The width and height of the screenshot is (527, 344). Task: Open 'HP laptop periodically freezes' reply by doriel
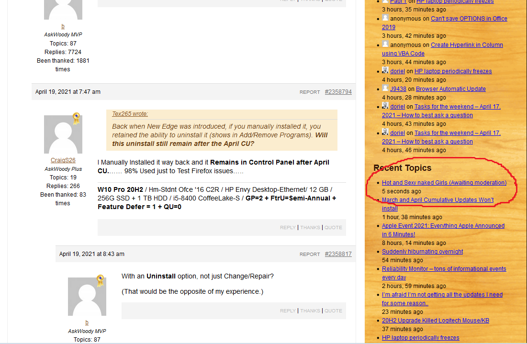coord(453,71)
